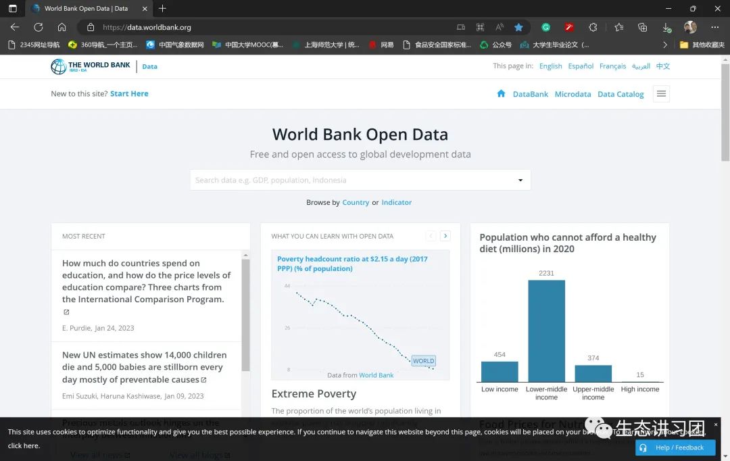Switch page language to Français

[612, 66]
